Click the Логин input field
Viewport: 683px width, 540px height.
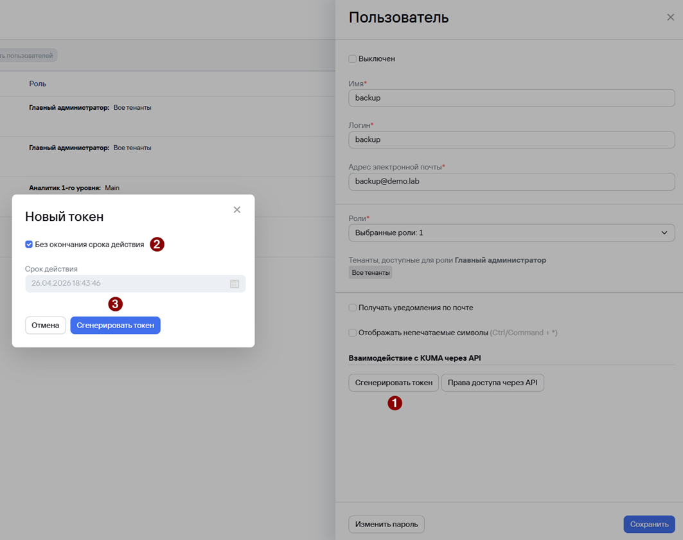tap(511, 140)
